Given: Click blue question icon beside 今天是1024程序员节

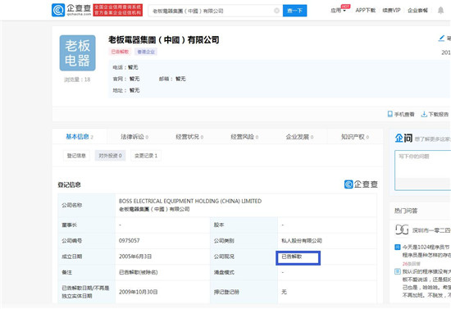Looking at the screenshot, I should 398,247.
